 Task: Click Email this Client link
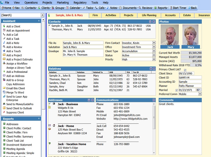(16, 88)
